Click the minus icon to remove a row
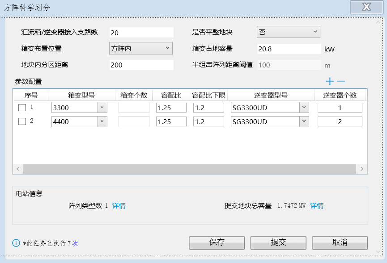This screenshot has height=263, width=387. pos(341,81)
